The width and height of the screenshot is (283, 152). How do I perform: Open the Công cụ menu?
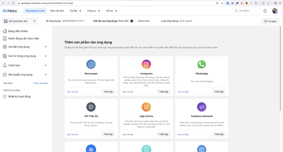(x=93, y=11)
